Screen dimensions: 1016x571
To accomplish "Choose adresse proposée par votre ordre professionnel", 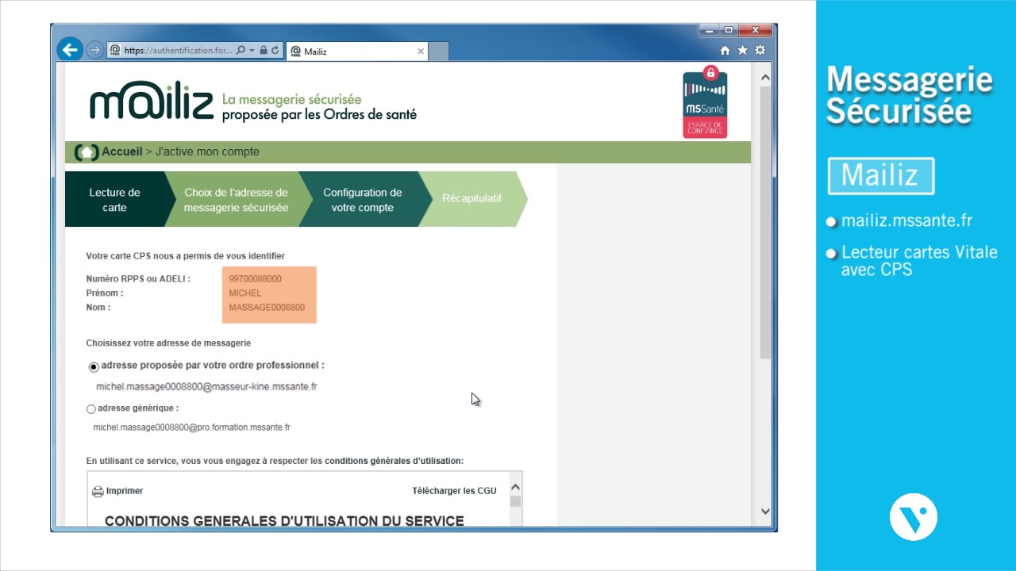I will [94, 367].
